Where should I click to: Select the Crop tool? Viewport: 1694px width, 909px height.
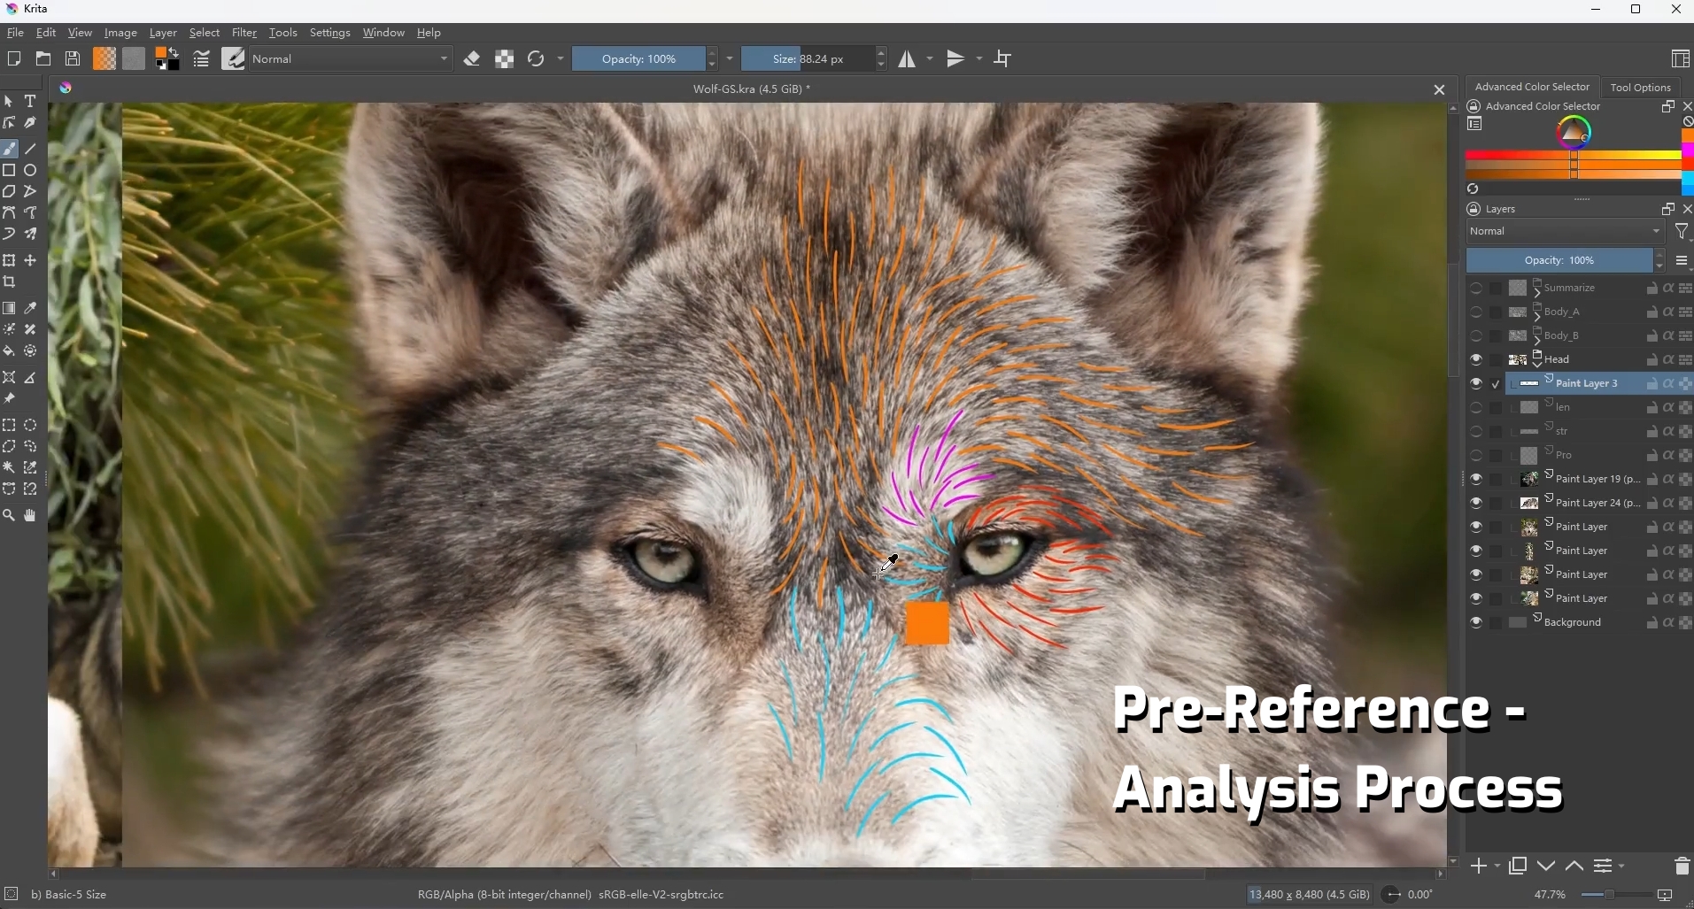click(x=10, y=282)
